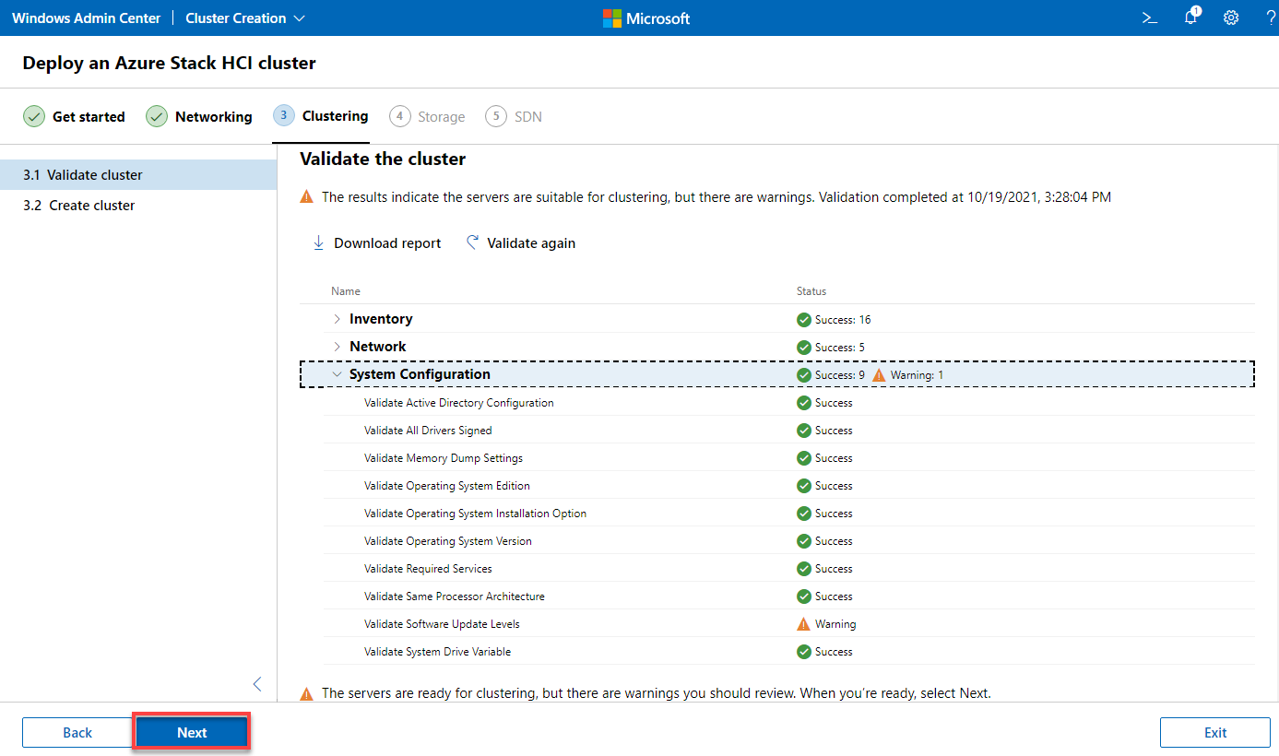Click the step 5 circle for SDN
Screen dimensions: 1279x756
(496, 116)
